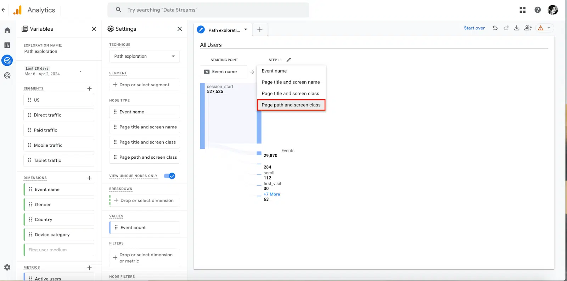Open Admin settings gear icon
Viewport: 567px width, 281px height.
tap(7, 268)
